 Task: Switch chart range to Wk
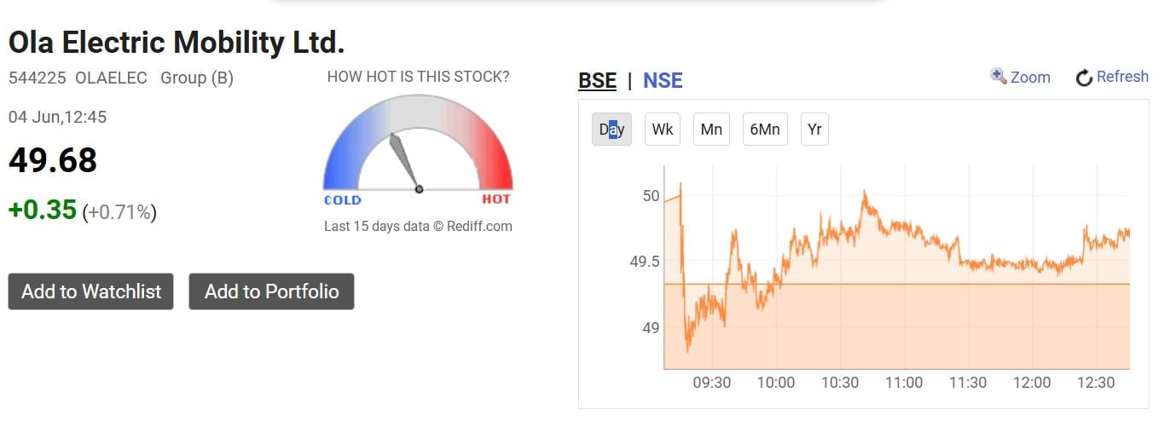coord(663,130)
